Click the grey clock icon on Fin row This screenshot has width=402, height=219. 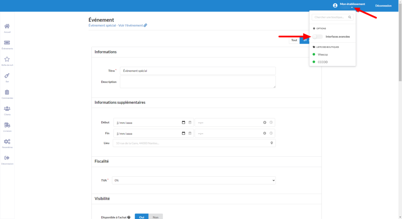pos(271,133)
